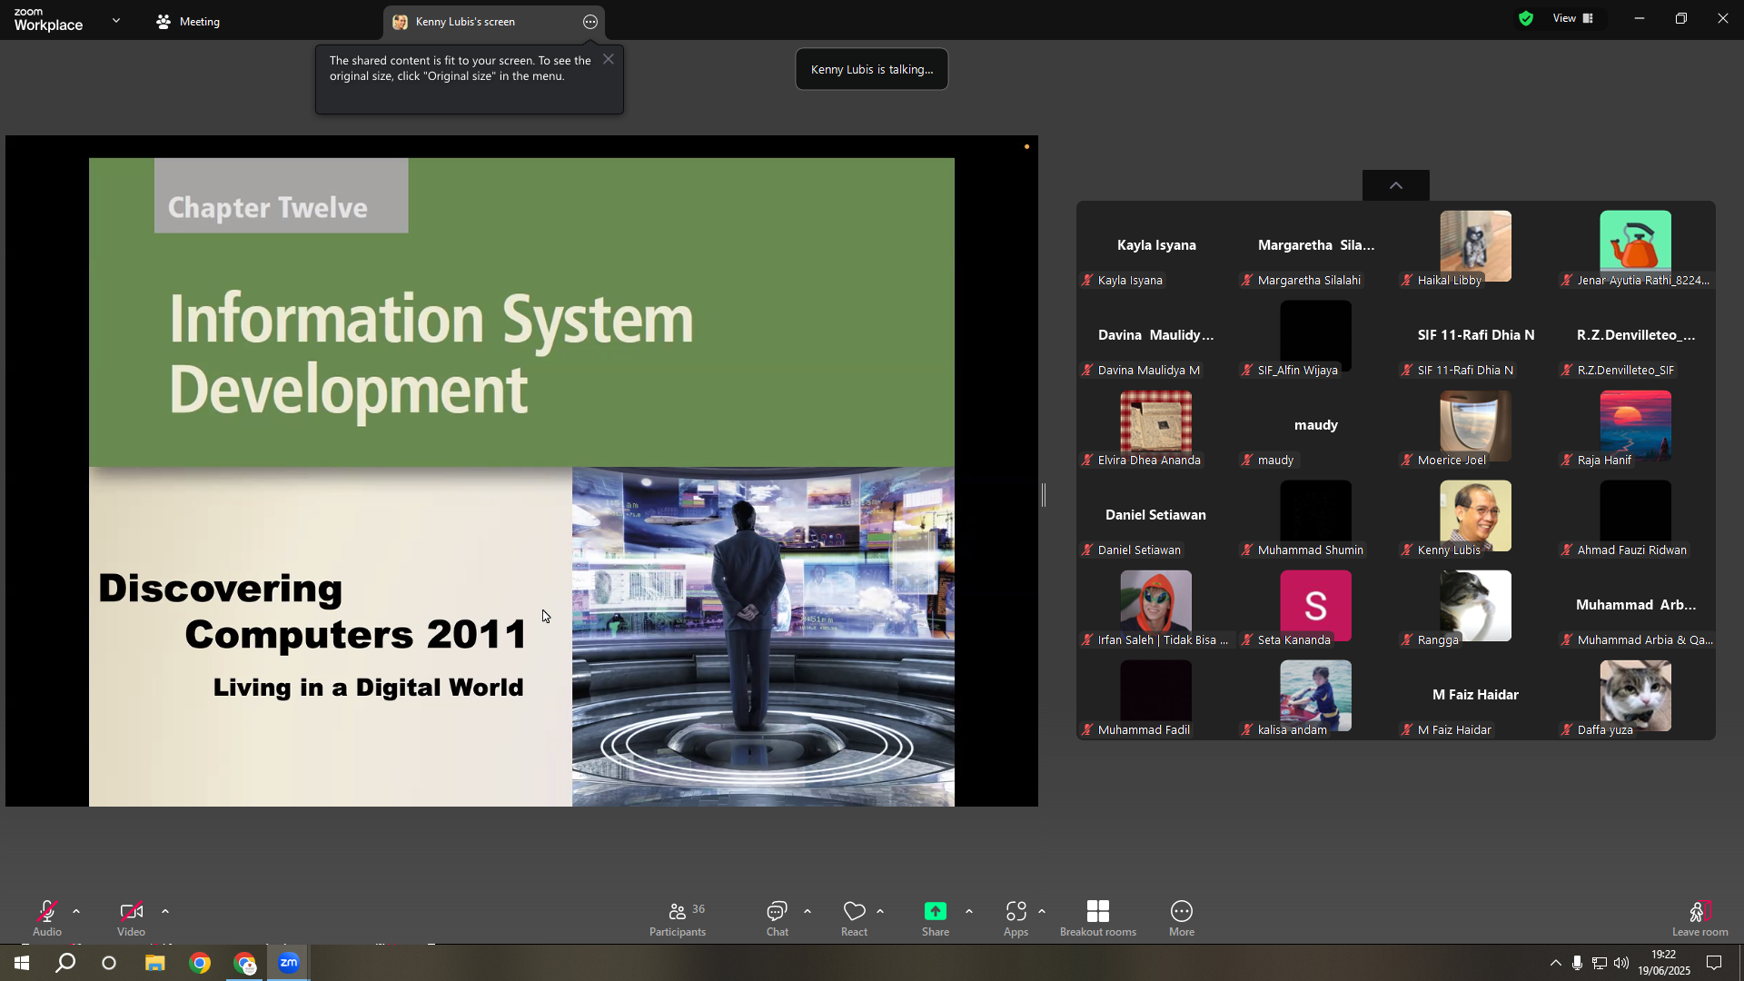
Task: Select kalisa andam's participant thumbnail
Action: (1315, 696)
